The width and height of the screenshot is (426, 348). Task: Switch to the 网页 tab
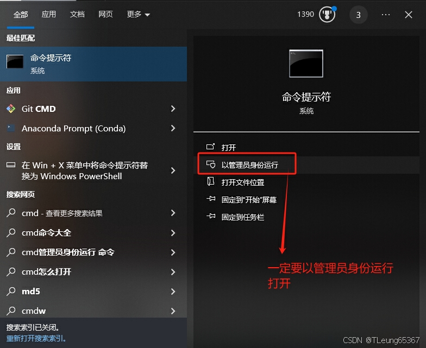pyautogui.click(x=105, y=14)
